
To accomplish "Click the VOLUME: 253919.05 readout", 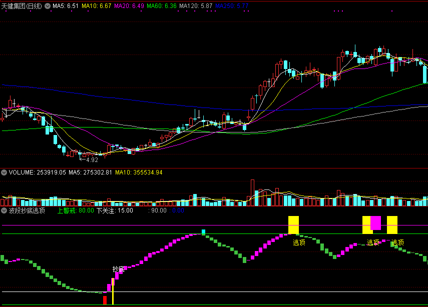I will (x=38, y=172).
